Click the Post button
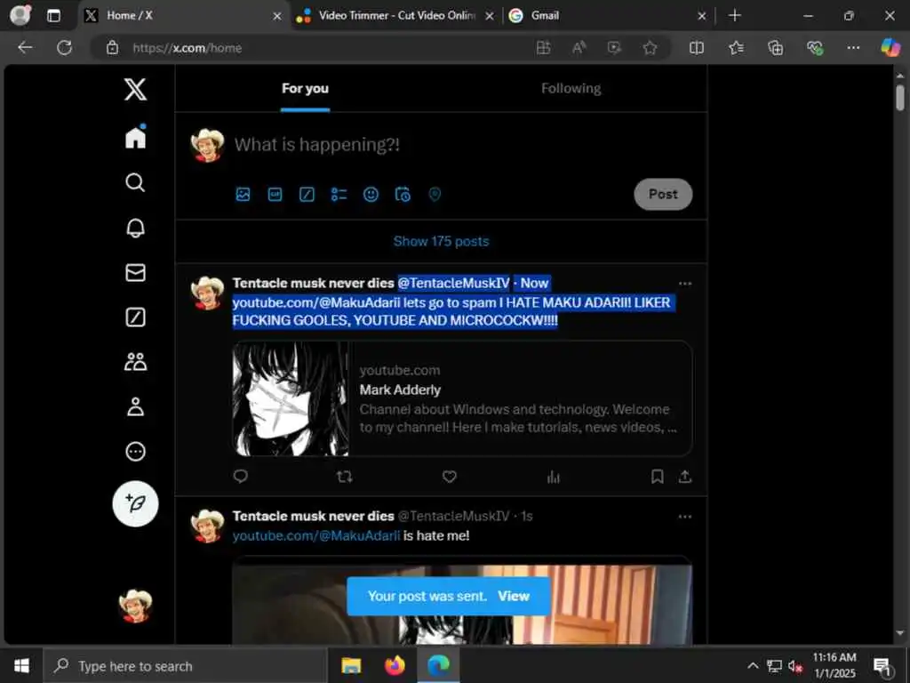Image resolution: width=910 pixels, height=683 pixels. click(x=663, y=195)
